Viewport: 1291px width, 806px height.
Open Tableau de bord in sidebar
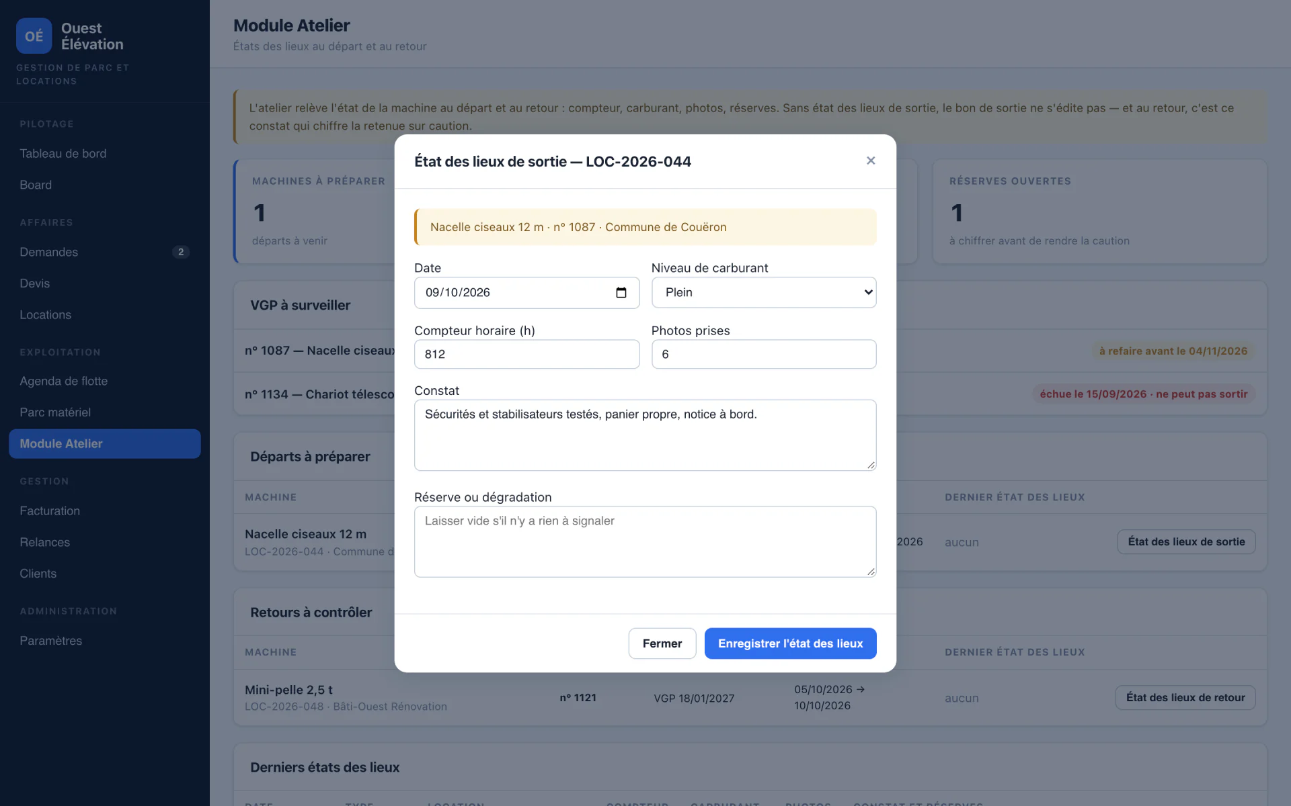pyautogui.click(x=105, y=154)
